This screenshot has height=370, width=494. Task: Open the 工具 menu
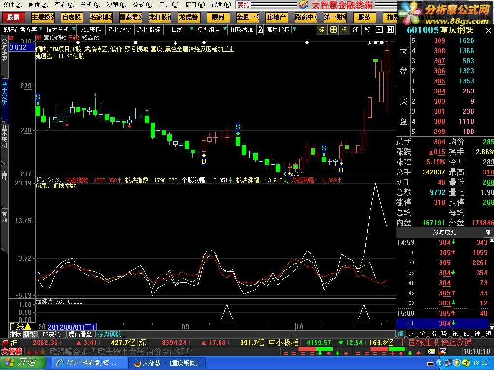tap(168, 5)
